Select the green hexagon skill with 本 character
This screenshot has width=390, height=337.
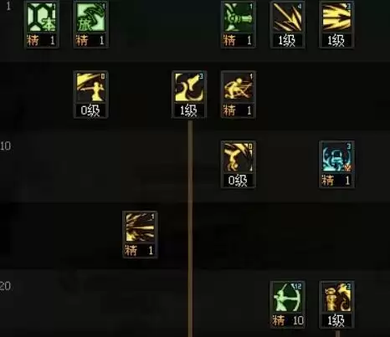(42, 18)
